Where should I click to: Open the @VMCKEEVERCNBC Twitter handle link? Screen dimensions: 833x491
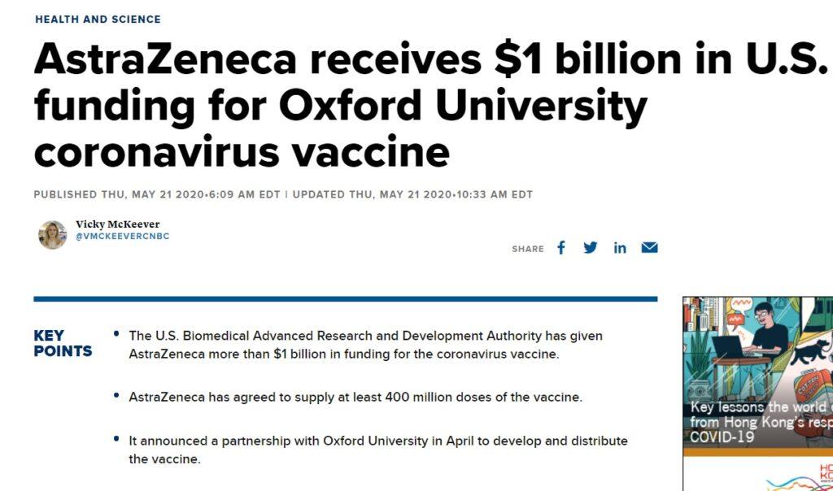(122, 237)
